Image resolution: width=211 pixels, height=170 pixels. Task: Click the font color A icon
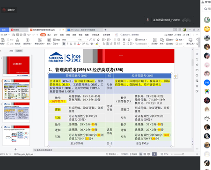(x=79, y=44)
